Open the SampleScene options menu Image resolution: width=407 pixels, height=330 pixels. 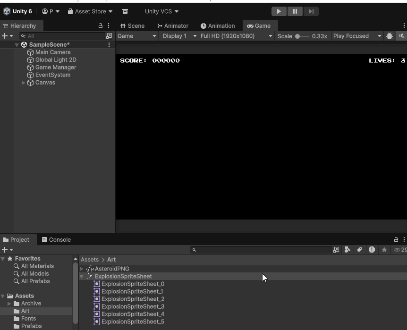tap(109, 45)
